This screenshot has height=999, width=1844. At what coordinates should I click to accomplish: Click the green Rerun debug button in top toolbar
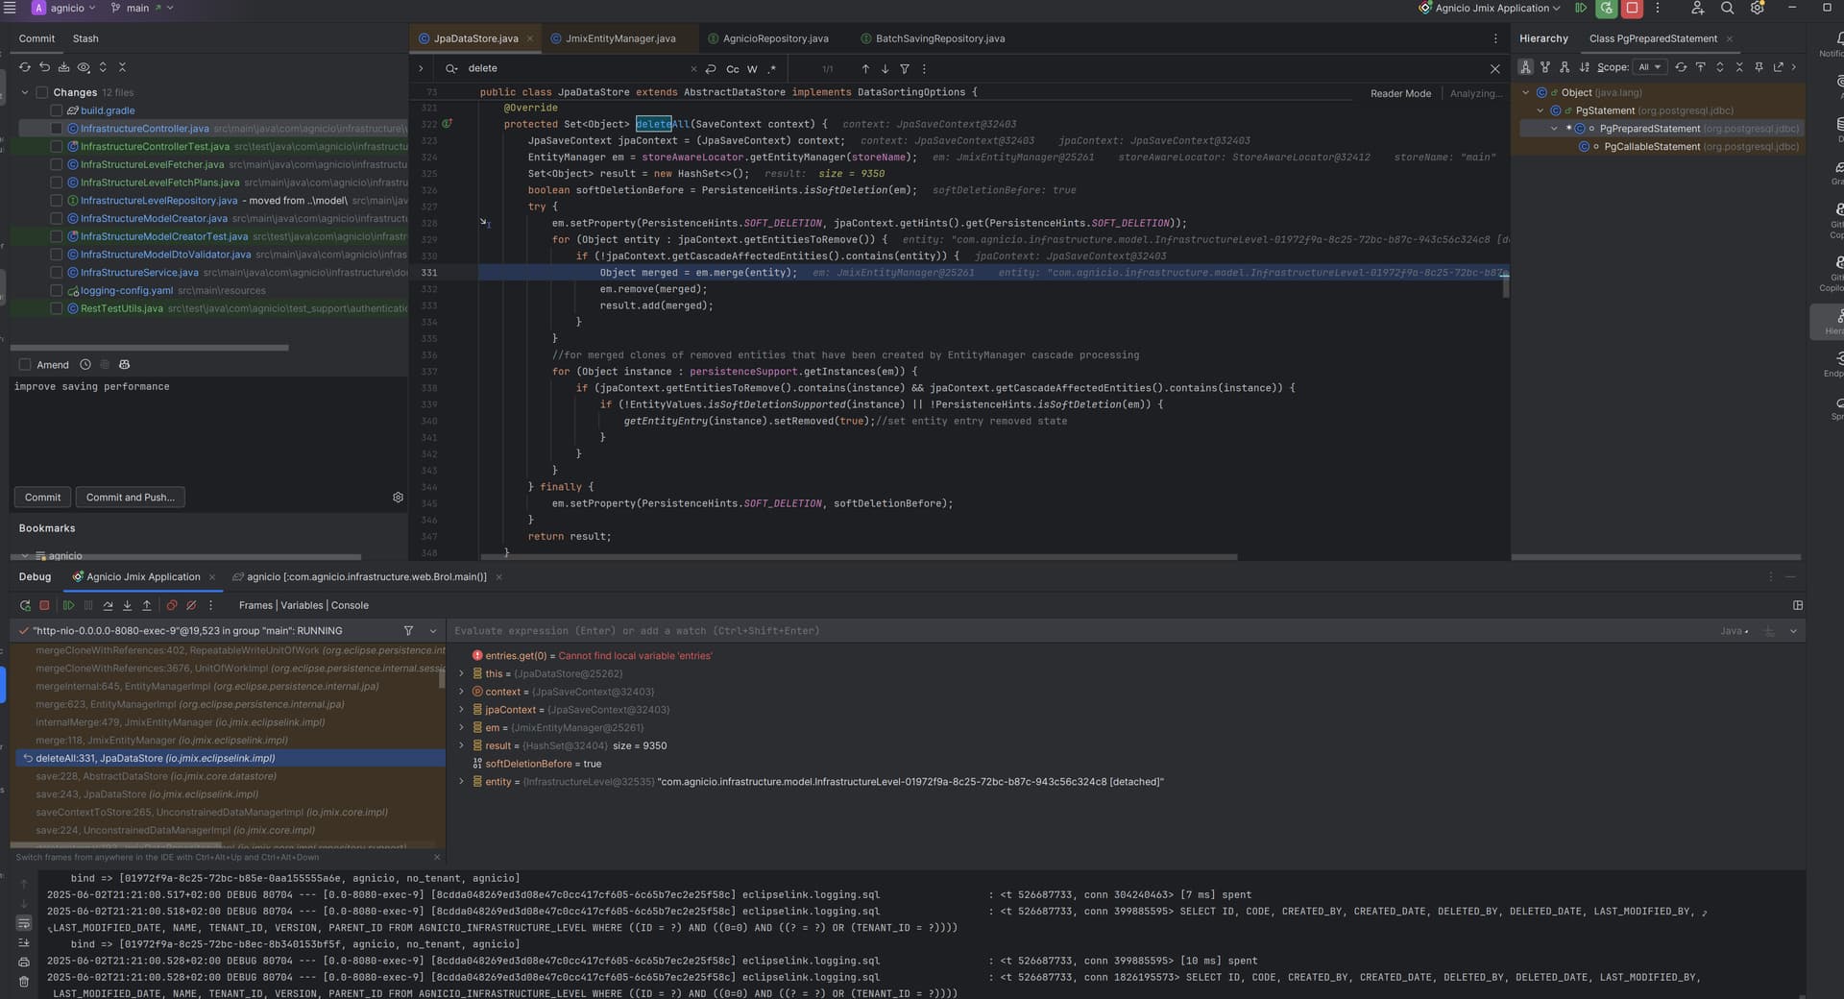[1606, 8]
